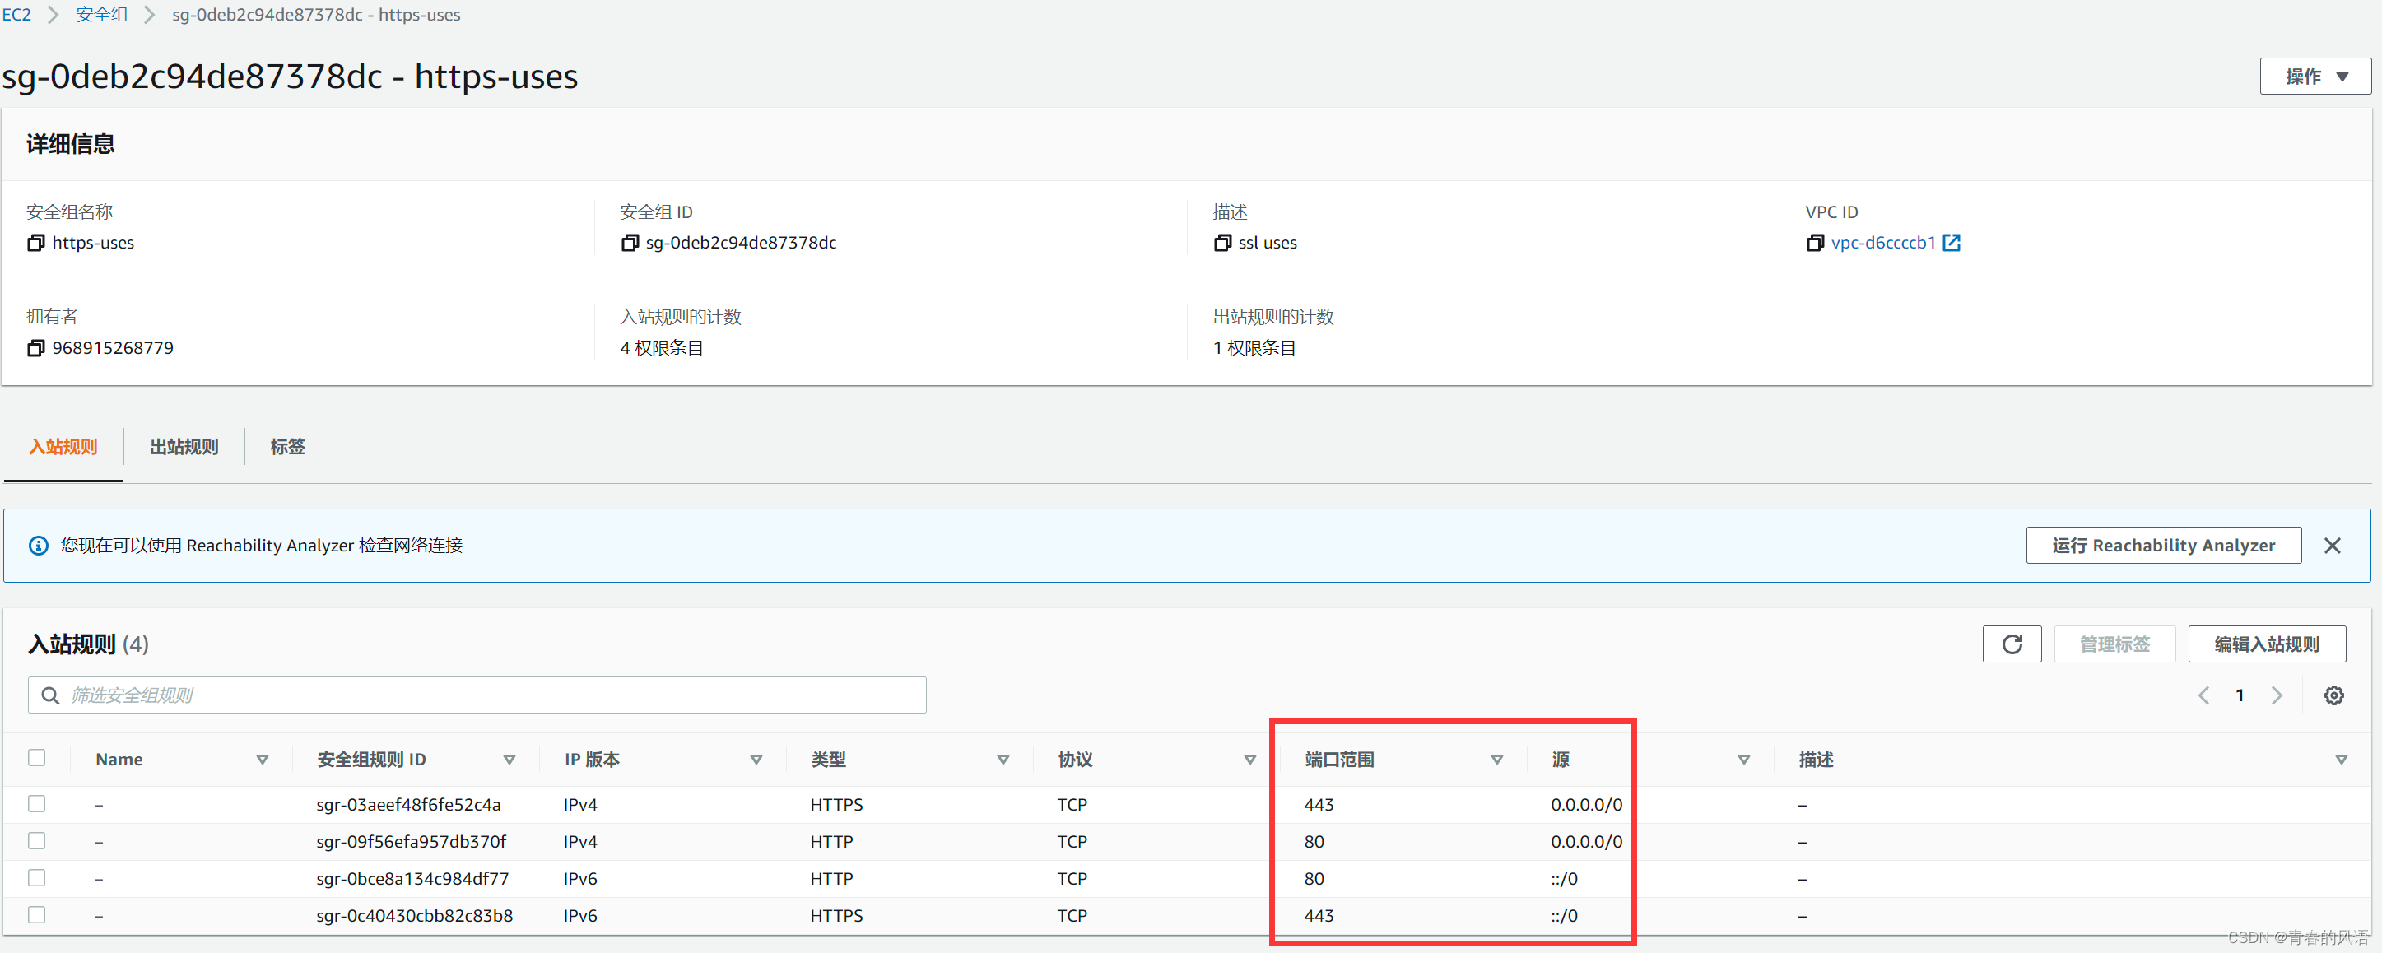Run Reachability Analyzer button
The image size is (2382, 953).
pos(2163,546)
